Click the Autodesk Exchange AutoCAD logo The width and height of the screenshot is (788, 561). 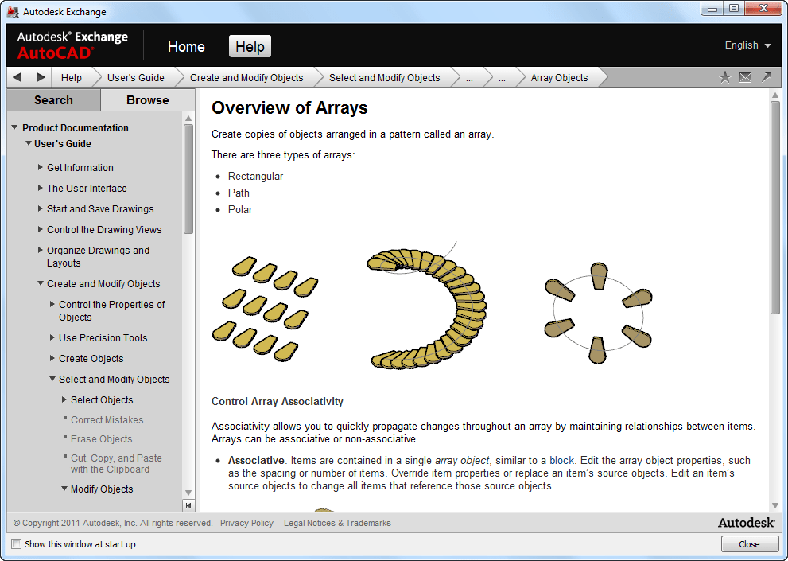point(72,45)
